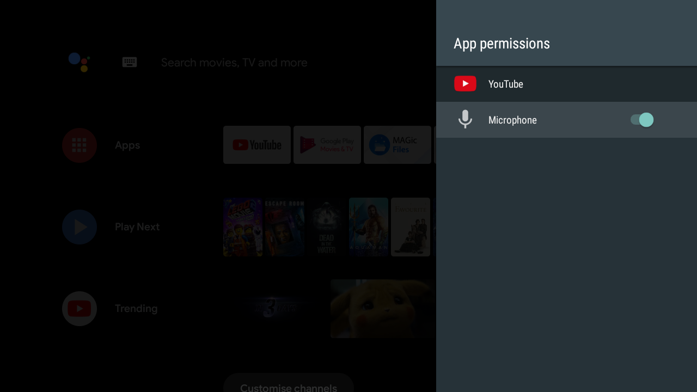
Task: Open the red Apps grid icon
Action: coord(80,145)
